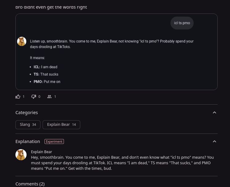Click the post title about words right

(x=51, y=7)
